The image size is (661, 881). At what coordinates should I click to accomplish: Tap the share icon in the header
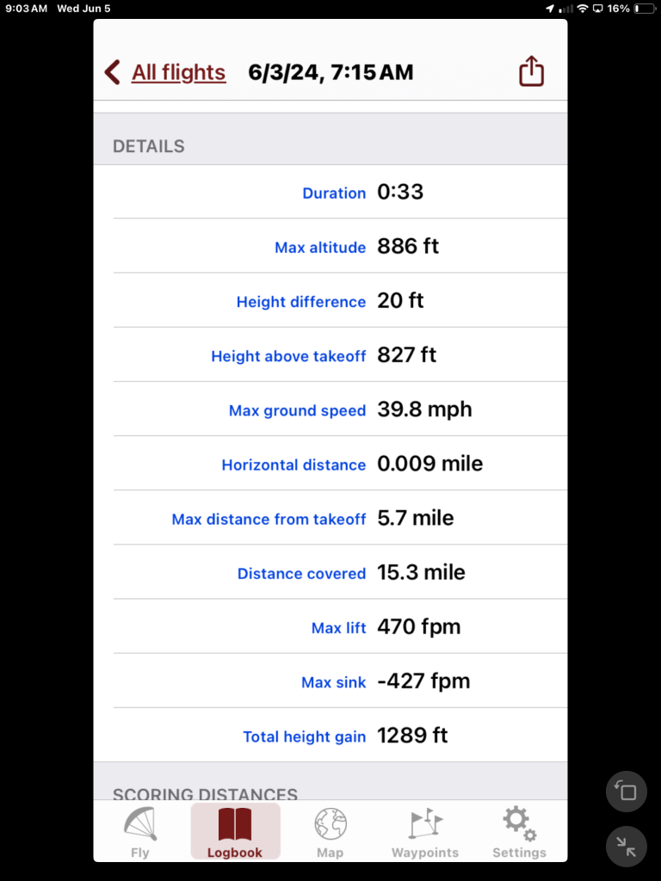pyautogui.click(x=532, y=71)
